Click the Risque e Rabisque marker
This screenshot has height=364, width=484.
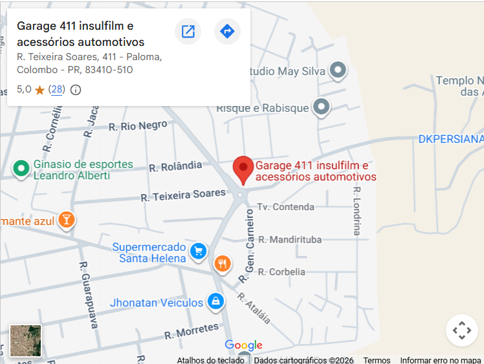click(322, 107)
